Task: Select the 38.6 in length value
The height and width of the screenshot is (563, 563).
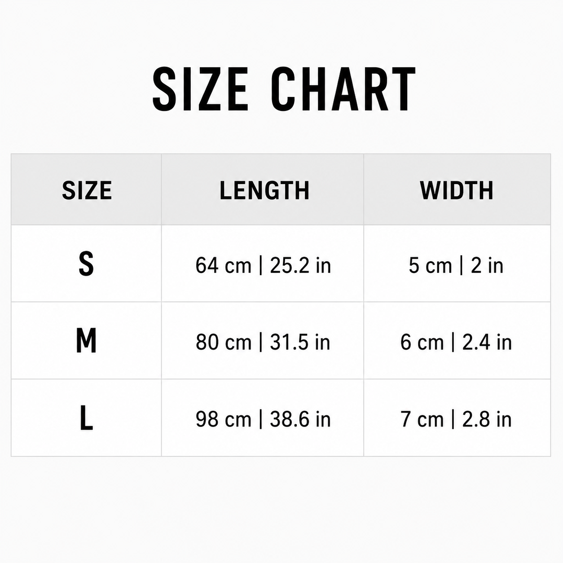Action: (300, 419)
